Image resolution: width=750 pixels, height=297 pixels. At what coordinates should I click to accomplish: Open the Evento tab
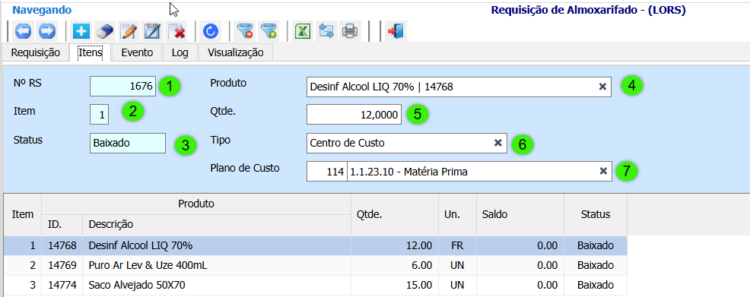tap(137, 52)
